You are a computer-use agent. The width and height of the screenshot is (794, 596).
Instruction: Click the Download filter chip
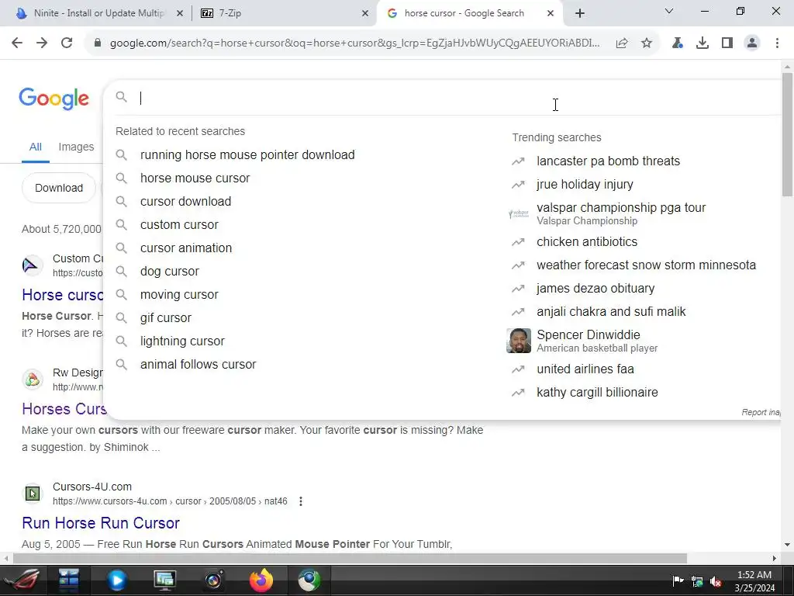[x=59, y=188]
